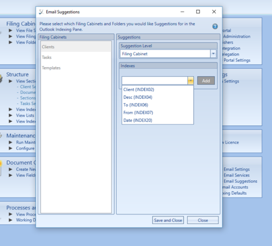Click the empty Indexes input field
This screenshot has width=272, height=246.
coord(154,81)
